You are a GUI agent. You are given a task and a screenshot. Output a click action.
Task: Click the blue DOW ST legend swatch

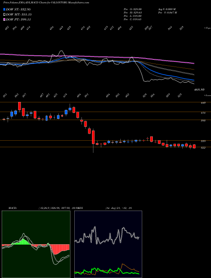point(4,9)
